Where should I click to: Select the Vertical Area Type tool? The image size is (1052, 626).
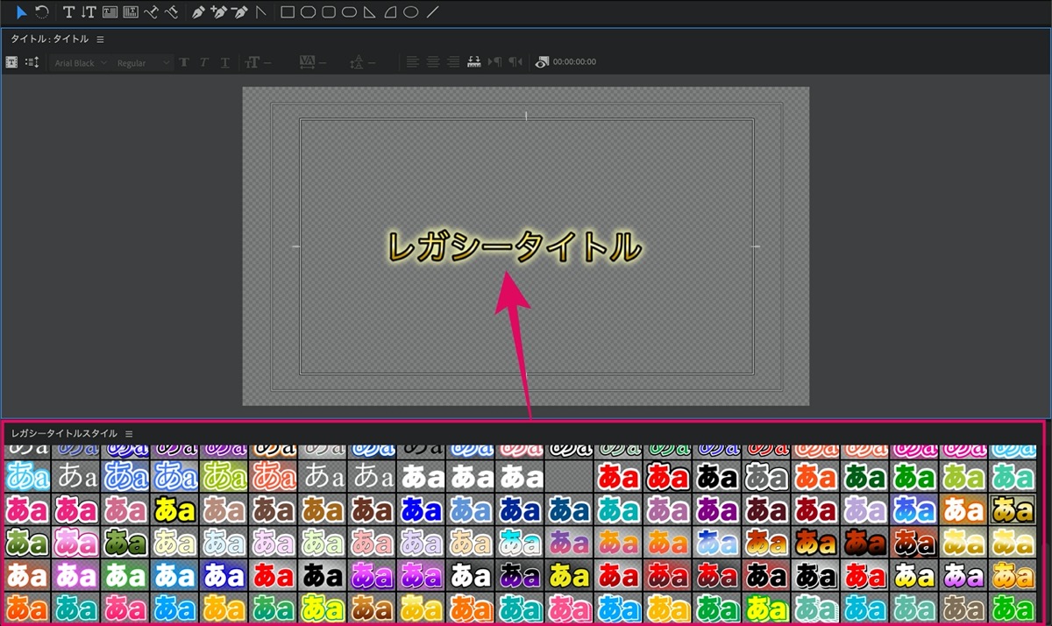point(131,12)
